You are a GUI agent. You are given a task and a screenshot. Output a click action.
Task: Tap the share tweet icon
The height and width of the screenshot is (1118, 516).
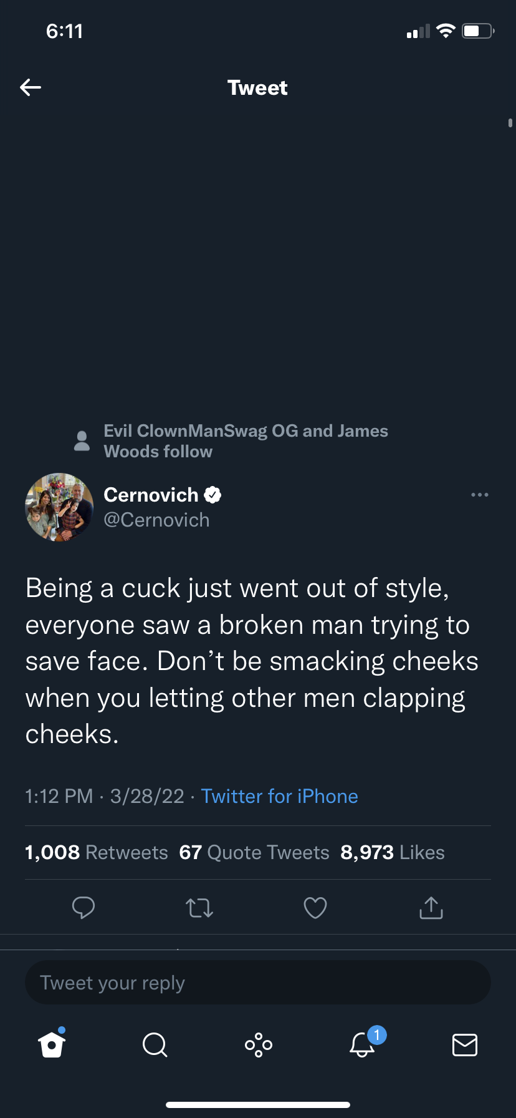tap(431, 908)
